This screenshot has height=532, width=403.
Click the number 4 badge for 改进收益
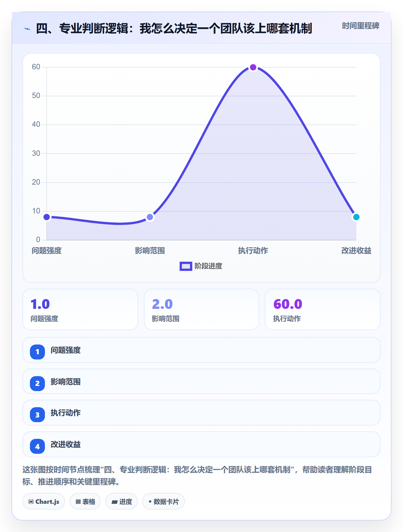37,446
